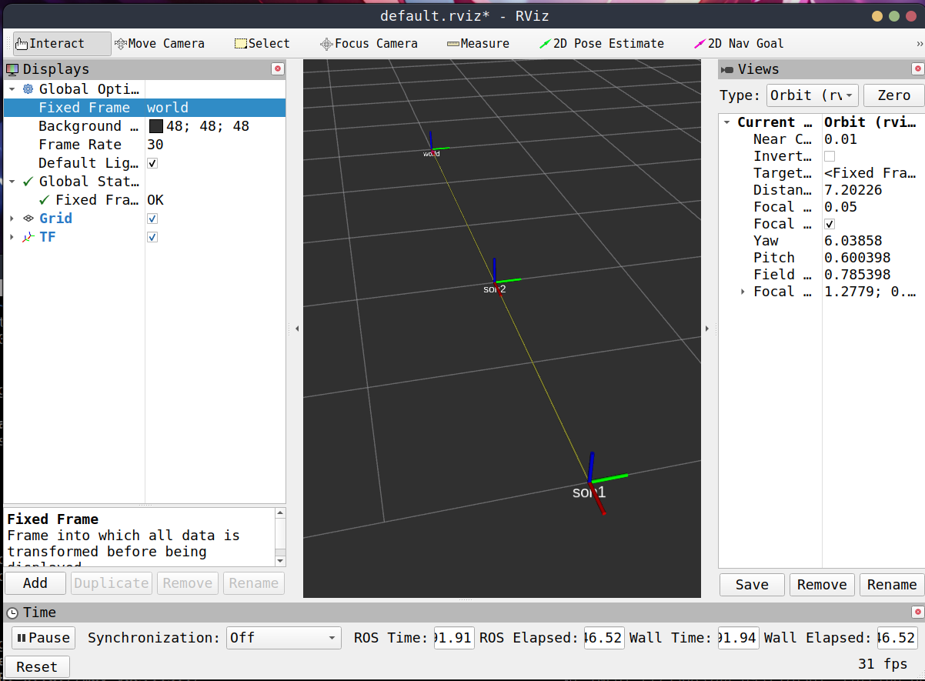The width and height of the screenshot is (925, 681).
Task: Disable the TF display checkbox
Action: (152, 237)
